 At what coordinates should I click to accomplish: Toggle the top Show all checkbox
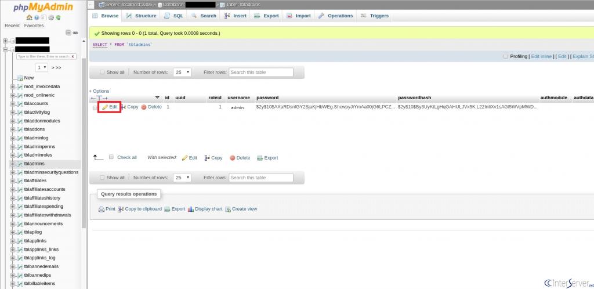tap(102, 72)
